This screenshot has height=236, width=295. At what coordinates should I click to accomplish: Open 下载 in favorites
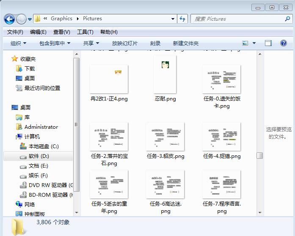pos(30,69)
